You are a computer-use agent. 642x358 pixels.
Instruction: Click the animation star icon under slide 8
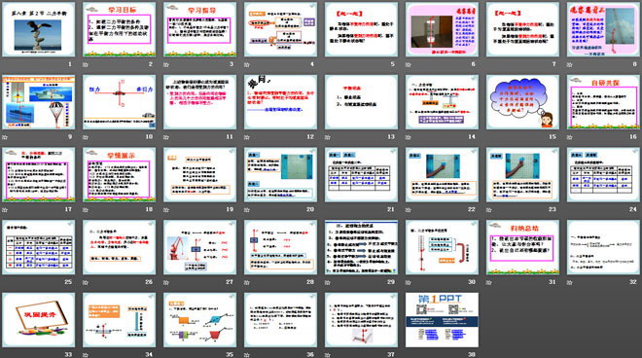pos(569,65)
